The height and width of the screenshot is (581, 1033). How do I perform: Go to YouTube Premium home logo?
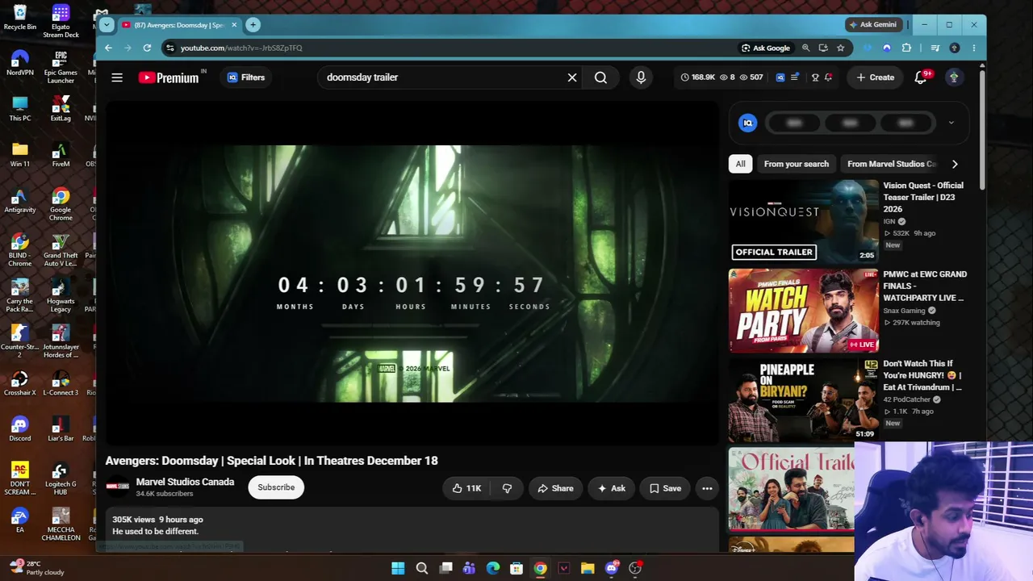tap(169, 77)
